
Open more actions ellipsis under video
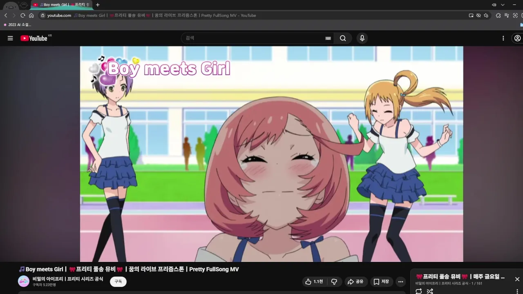point(401,282)
